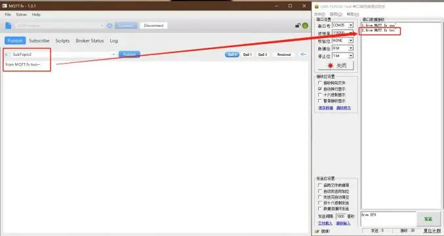
Task: Click the 清除显示 link
Action: pos(344,108)
